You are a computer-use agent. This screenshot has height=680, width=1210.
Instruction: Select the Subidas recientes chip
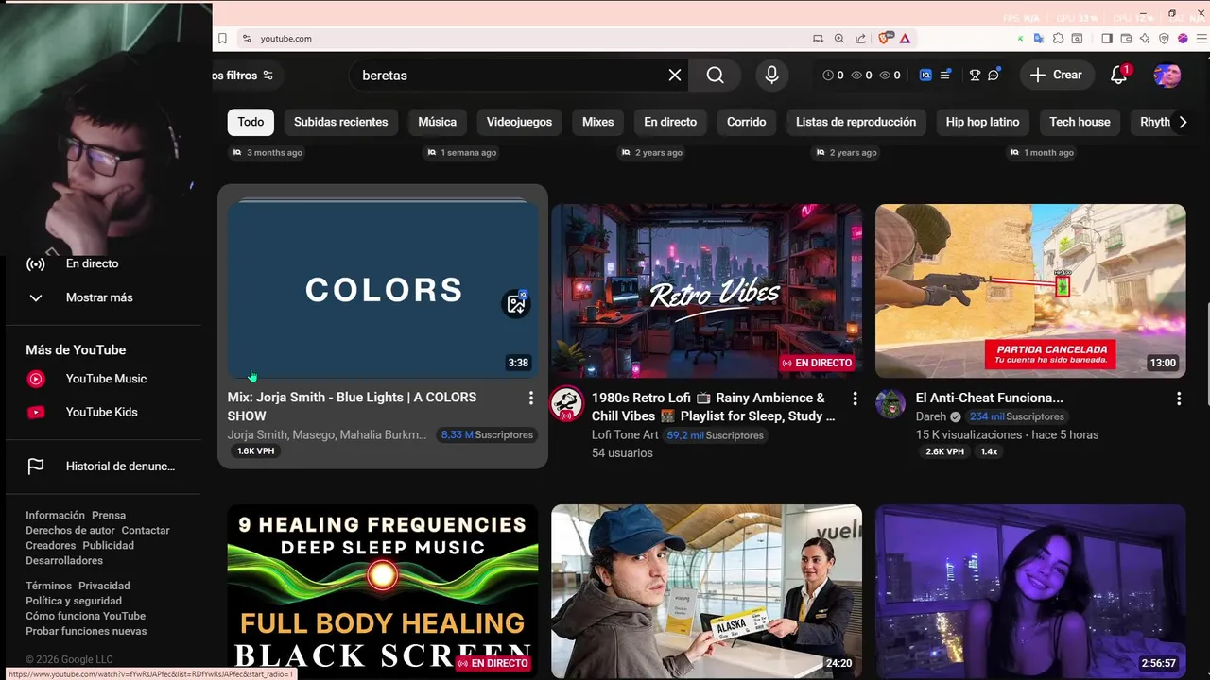[x=340, y=122]
